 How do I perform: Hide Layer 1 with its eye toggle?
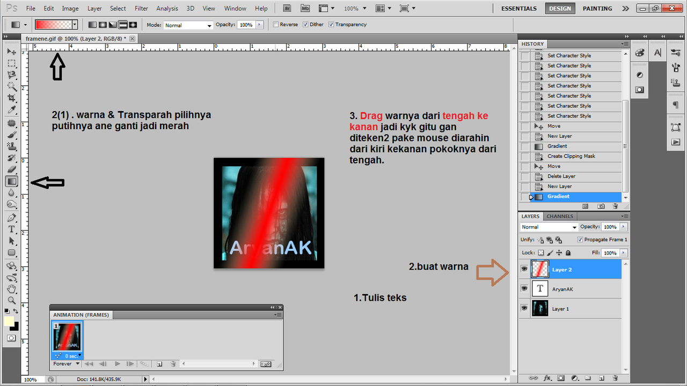click(x=524, y=308)
